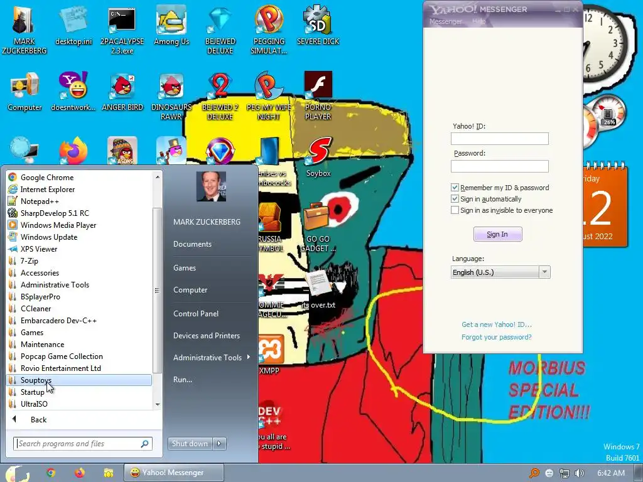The height and width of the screenshot is (482, 643).
Task: Select Run... in the Start menu
Action: (x=183, y=380)
